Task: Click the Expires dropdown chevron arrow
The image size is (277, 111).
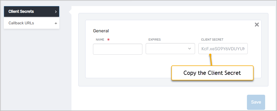Action: tap(189, 49)
